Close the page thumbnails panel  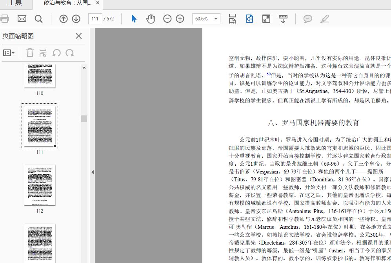[78, 36]
